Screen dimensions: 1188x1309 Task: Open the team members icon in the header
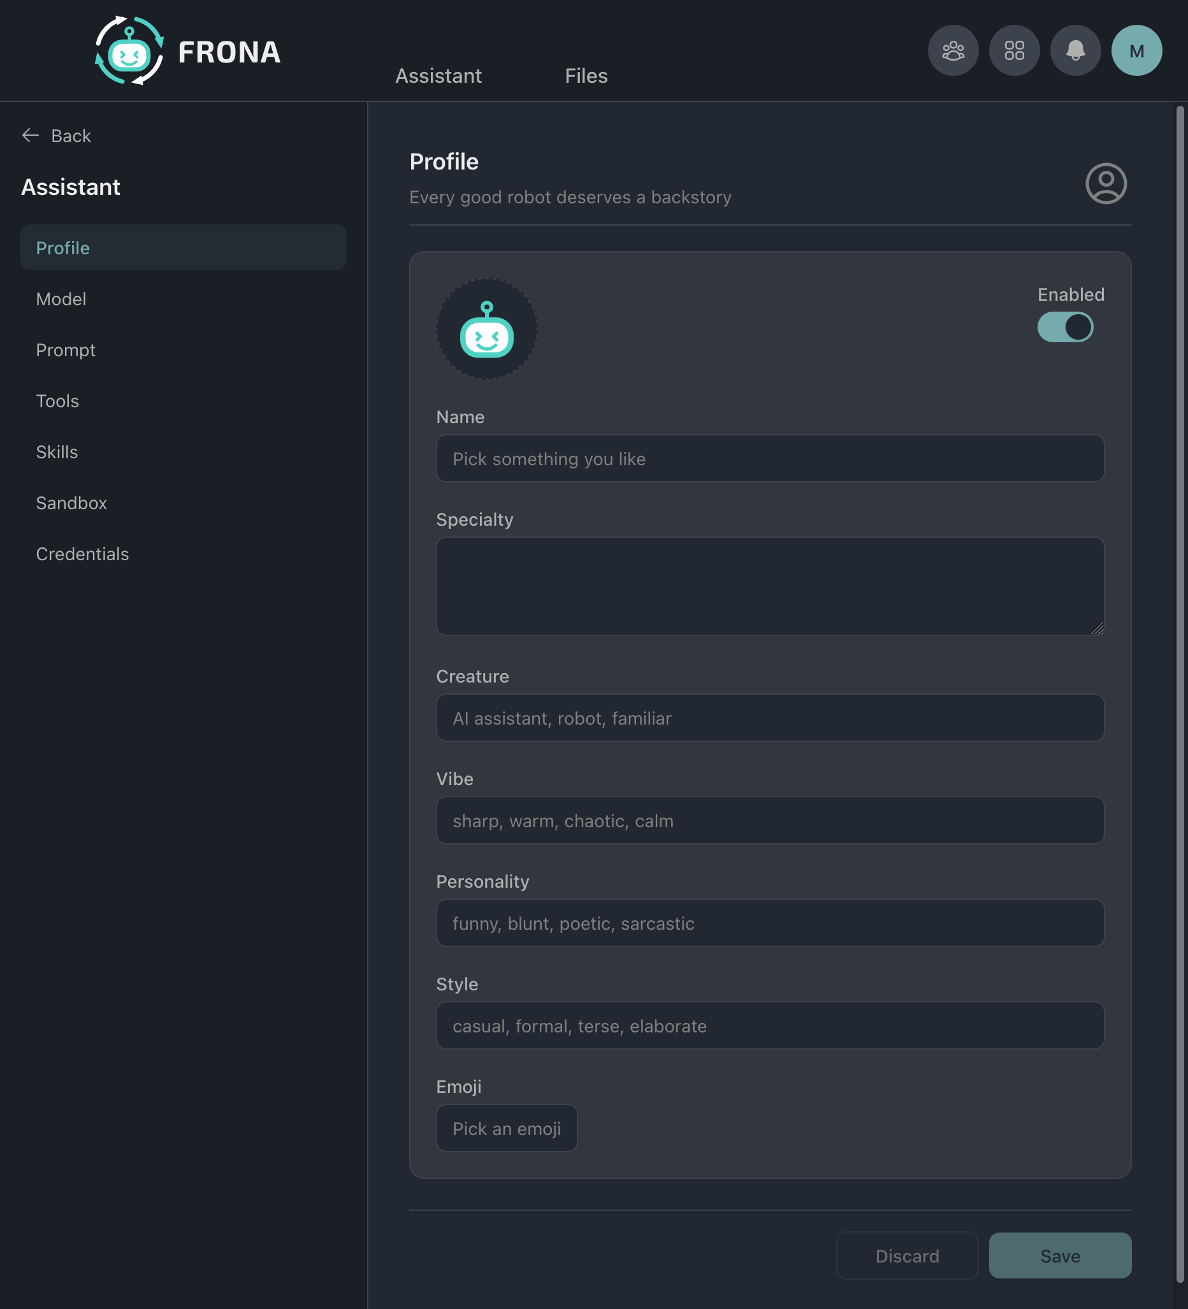pyautogui.click(x=952, y=50)
